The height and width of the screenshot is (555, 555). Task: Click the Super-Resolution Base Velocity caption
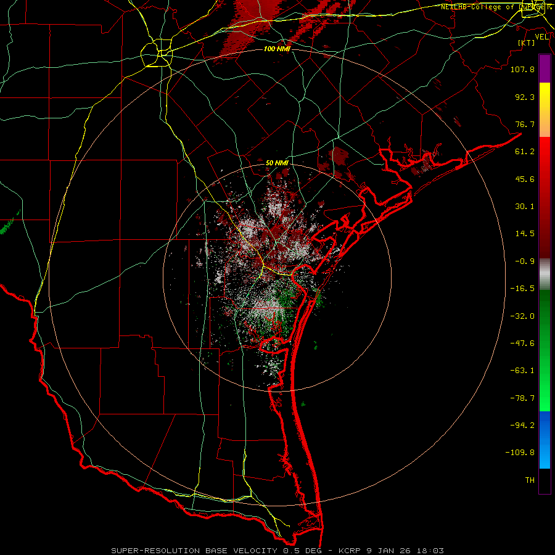click(x=277, y=551)
